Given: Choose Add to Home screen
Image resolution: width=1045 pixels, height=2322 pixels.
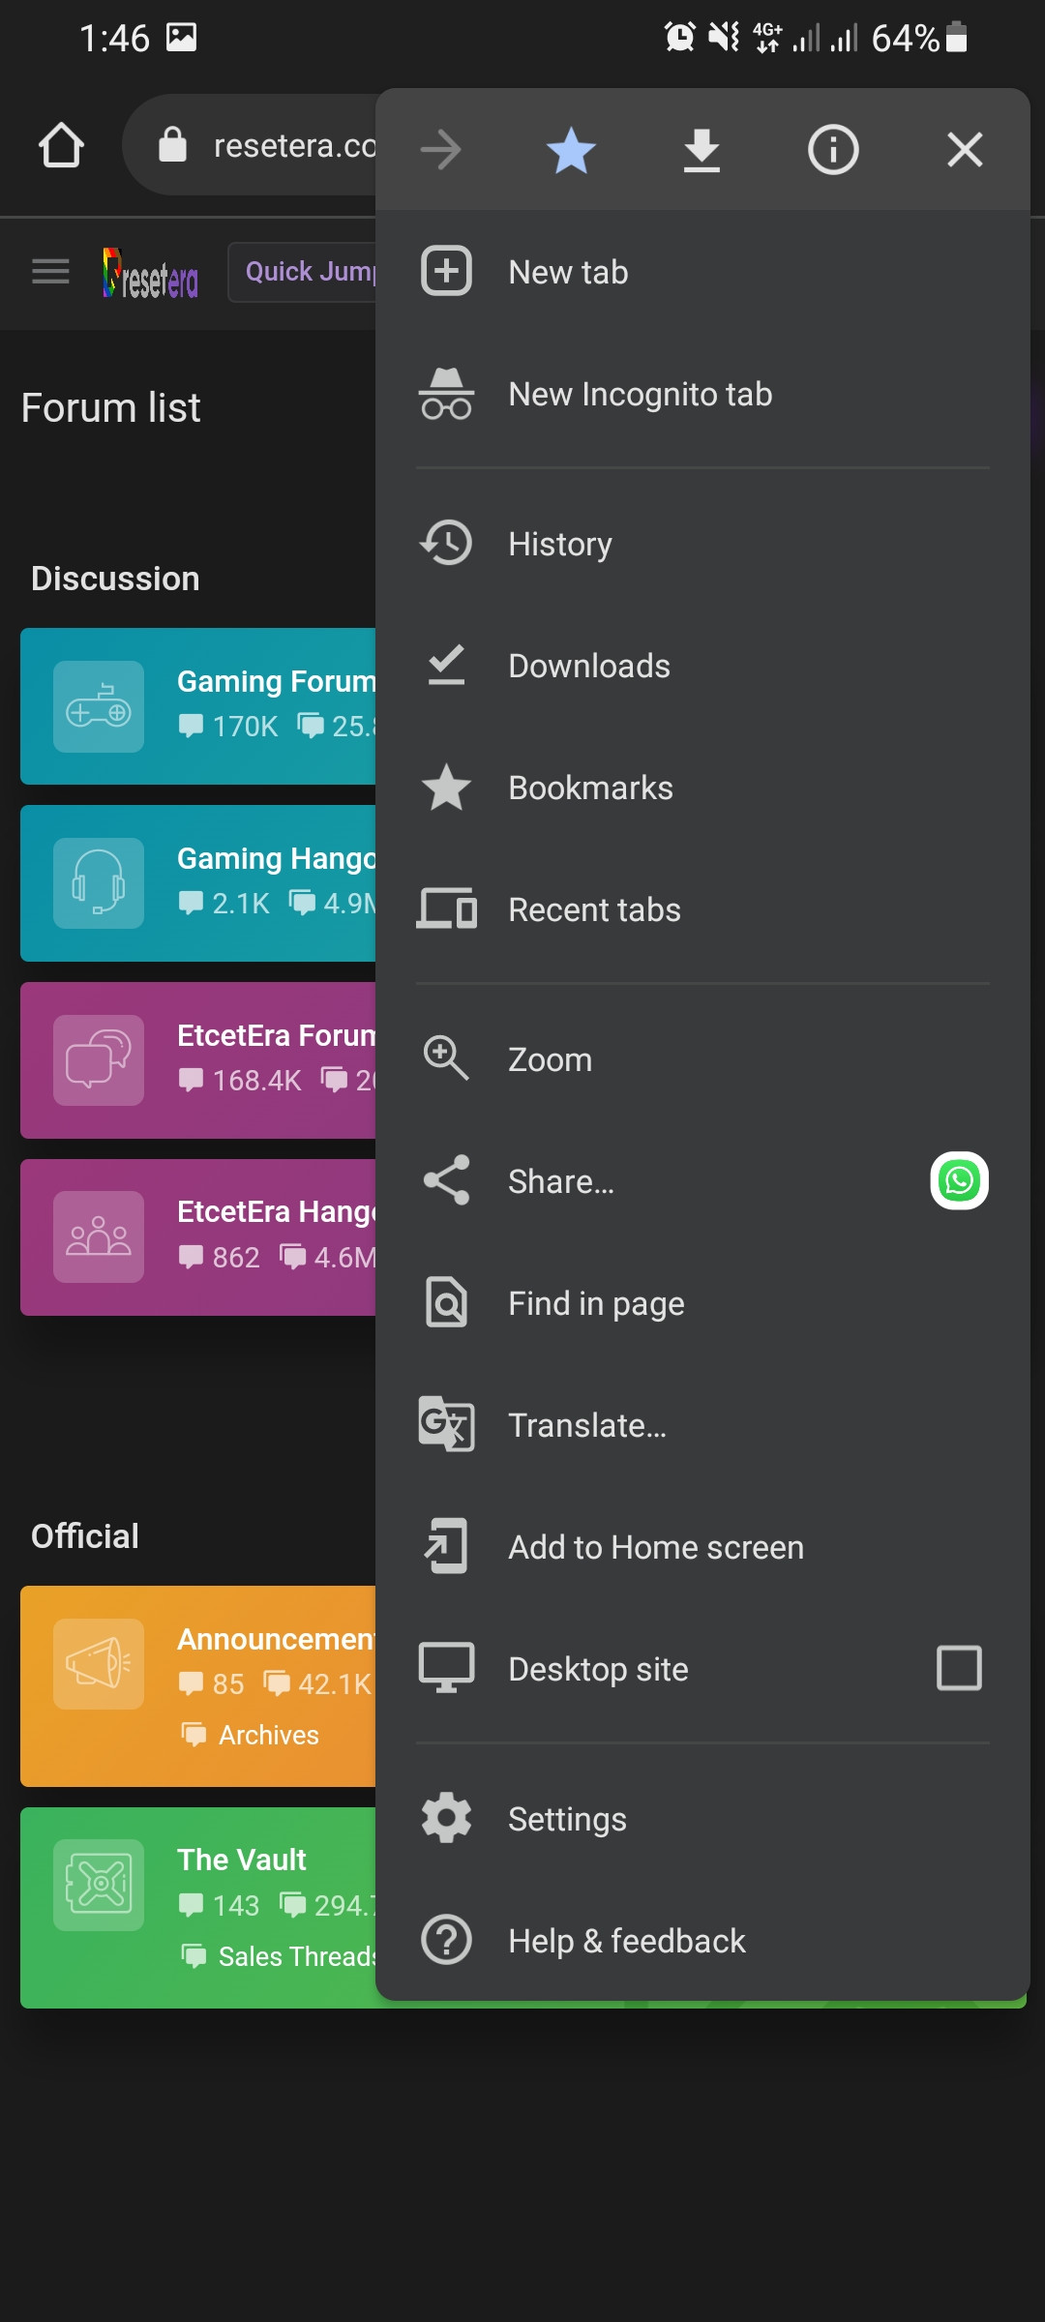Looking at the screenshot, I should point(702,1547).
